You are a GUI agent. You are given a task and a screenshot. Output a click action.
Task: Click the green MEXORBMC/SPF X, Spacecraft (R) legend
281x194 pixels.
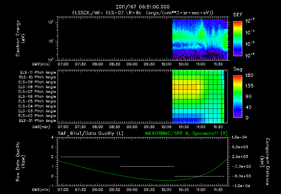(186, 133)
